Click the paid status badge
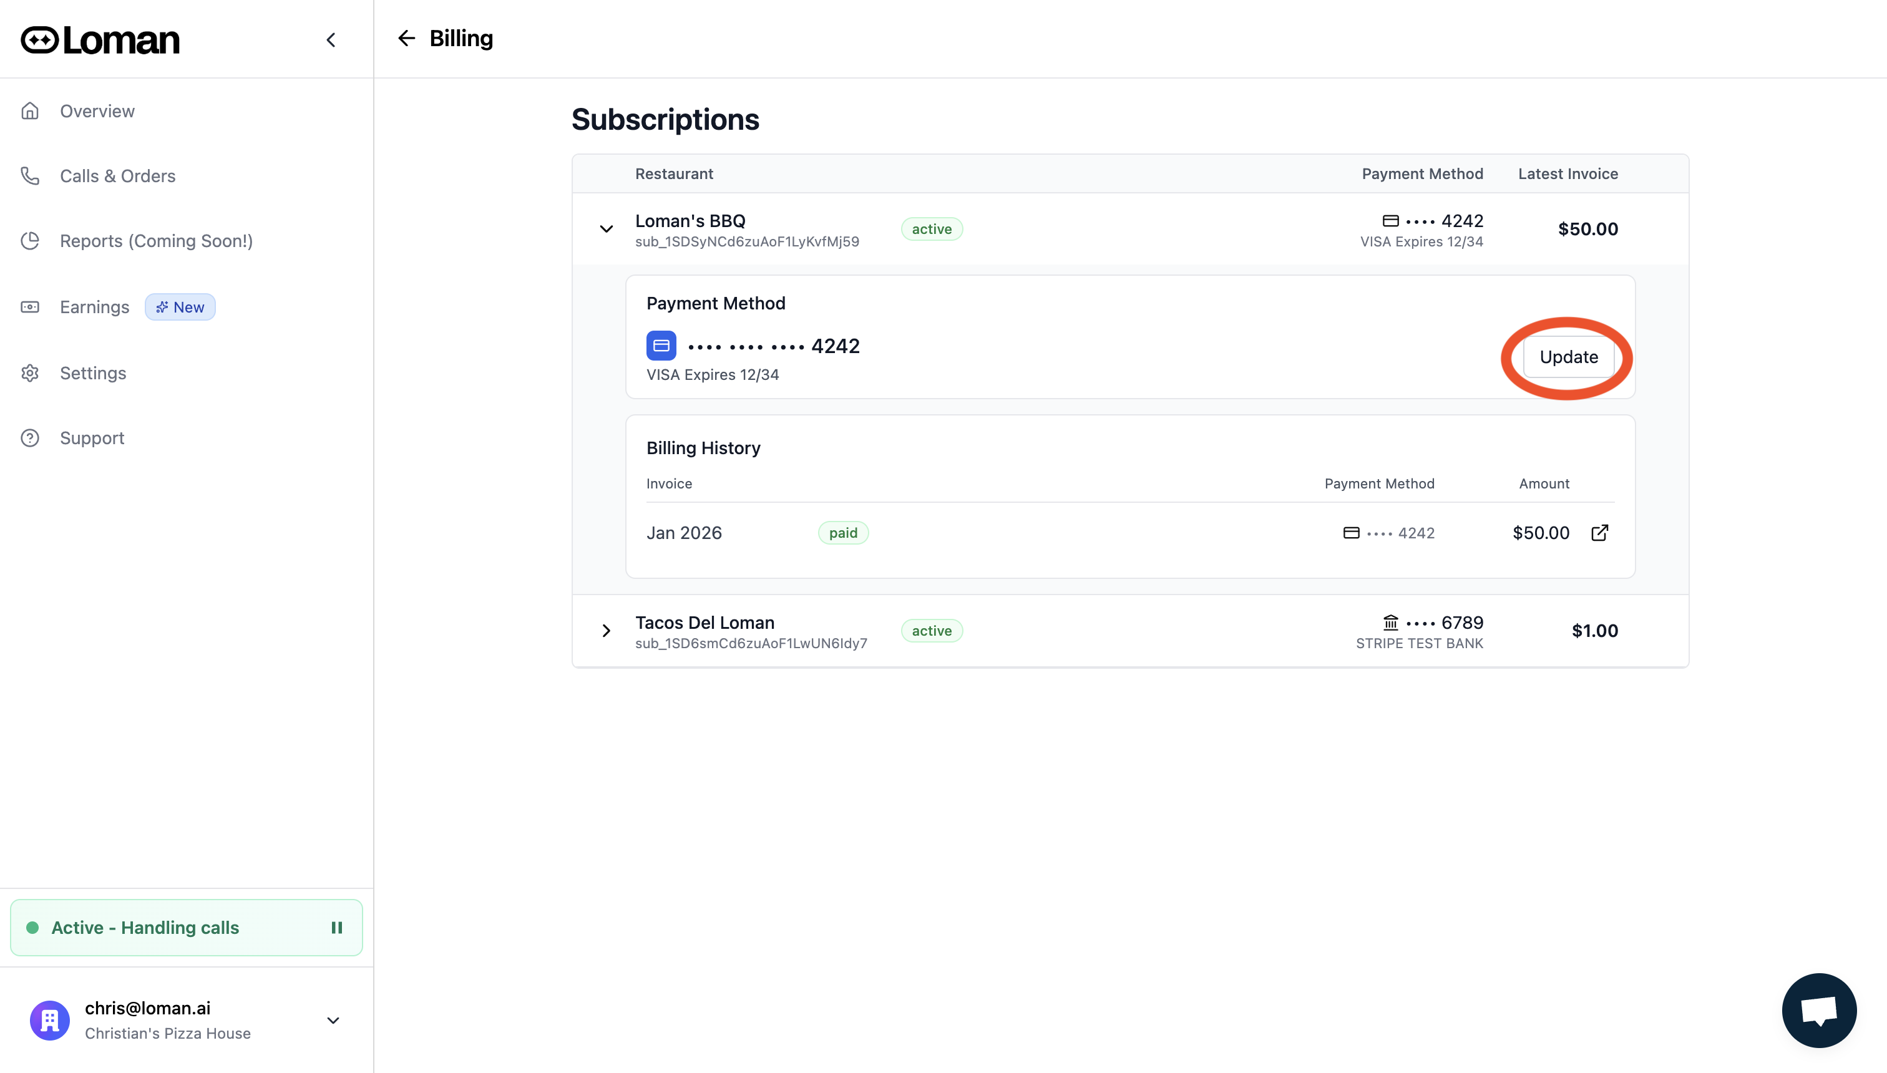 [x=842, y=533]
